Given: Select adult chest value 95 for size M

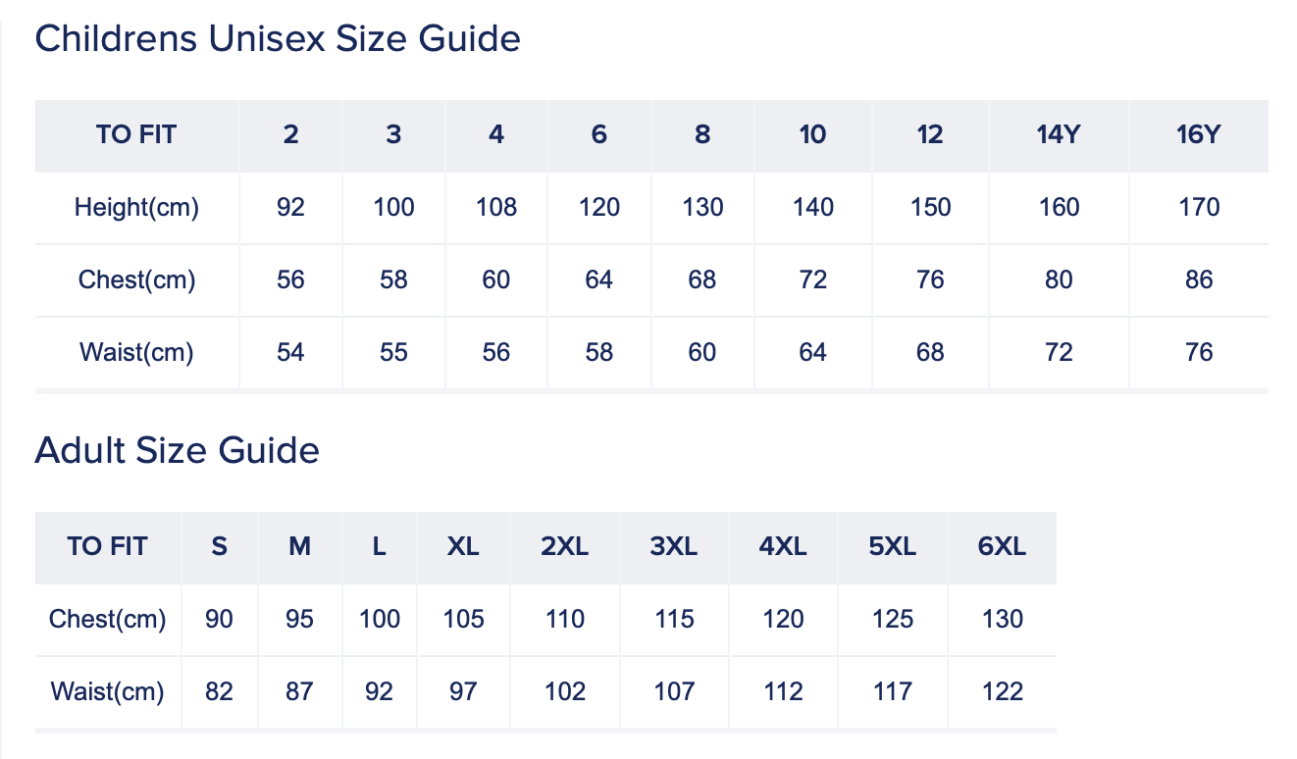Looking at the screenshot, I should tap(299, 619).
